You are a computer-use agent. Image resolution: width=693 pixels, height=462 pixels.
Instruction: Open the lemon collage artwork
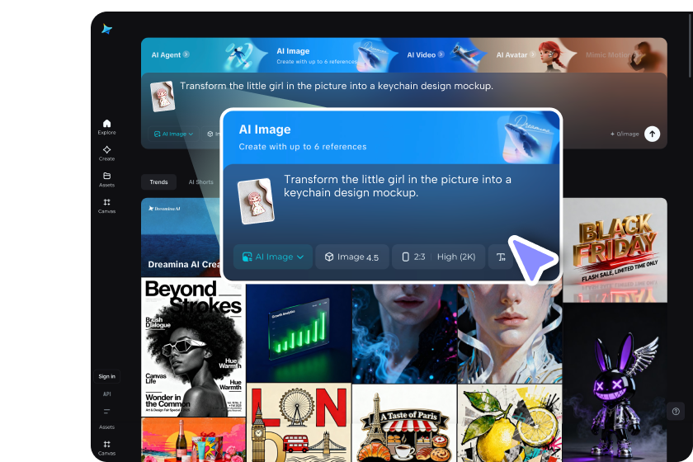click(x=510, y=423)
